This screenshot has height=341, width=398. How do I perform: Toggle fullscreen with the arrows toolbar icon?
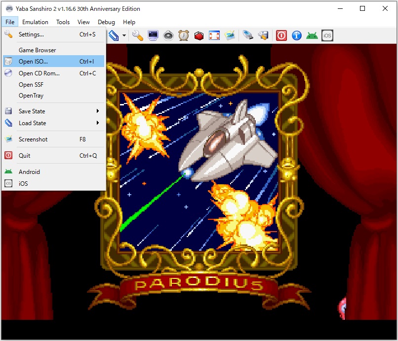click(x=214, y=35)
